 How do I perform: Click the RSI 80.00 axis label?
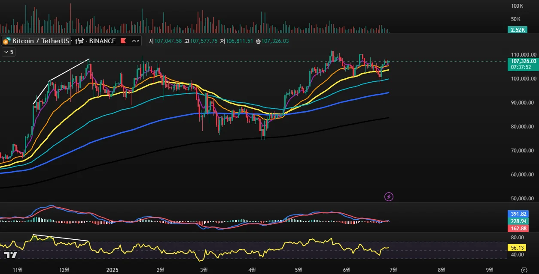coord(518,237)
